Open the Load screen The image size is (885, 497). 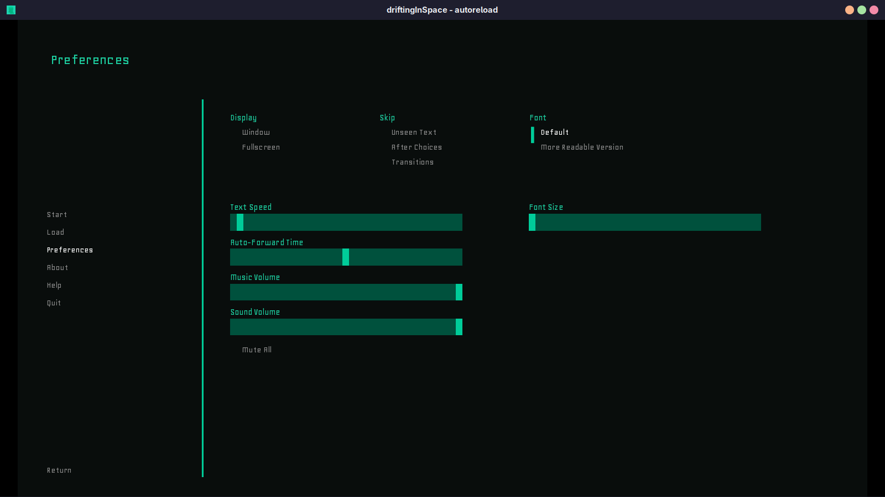tap(55, 232)
